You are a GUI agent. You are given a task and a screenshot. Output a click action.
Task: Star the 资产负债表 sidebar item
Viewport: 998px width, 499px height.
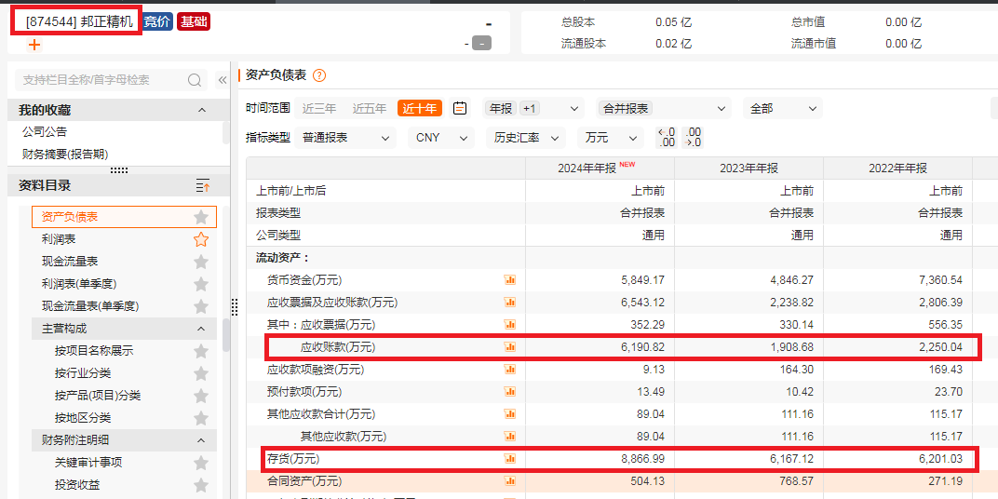(201, 217)
